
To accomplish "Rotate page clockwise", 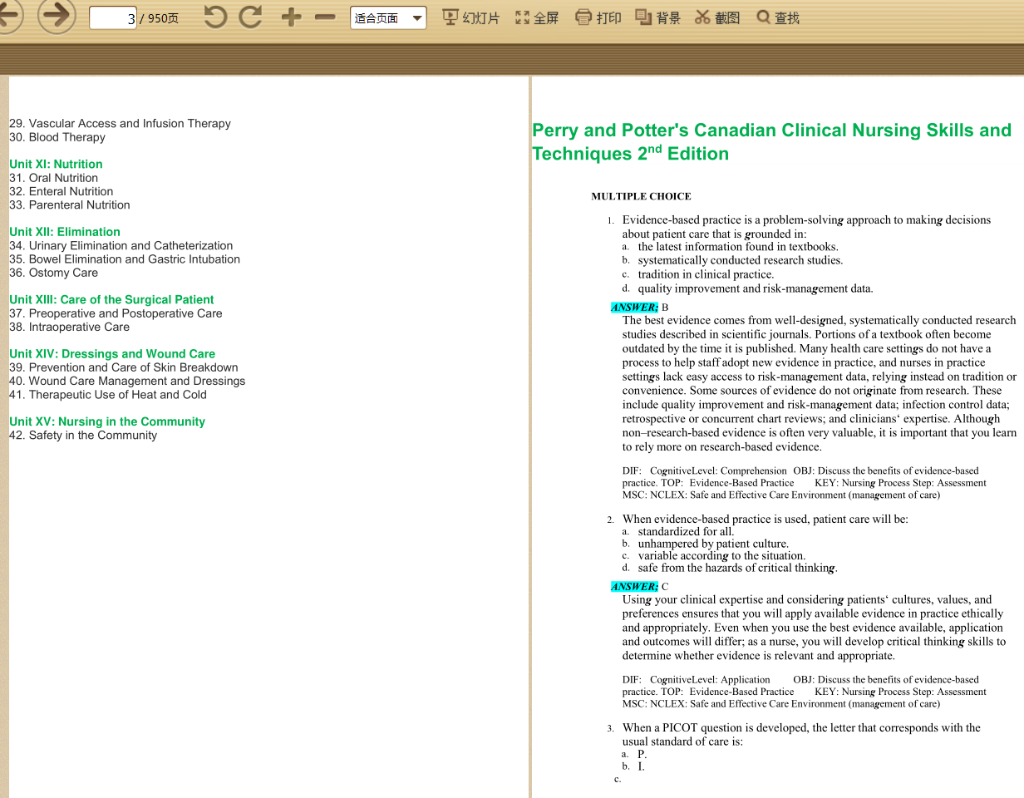I will [x=251, y=17].
